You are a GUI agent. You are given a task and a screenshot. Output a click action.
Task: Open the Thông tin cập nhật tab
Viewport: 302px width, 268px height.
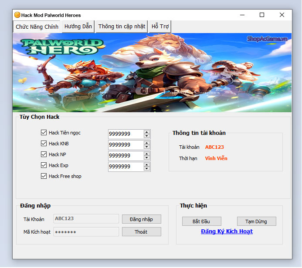coord(122,27)
